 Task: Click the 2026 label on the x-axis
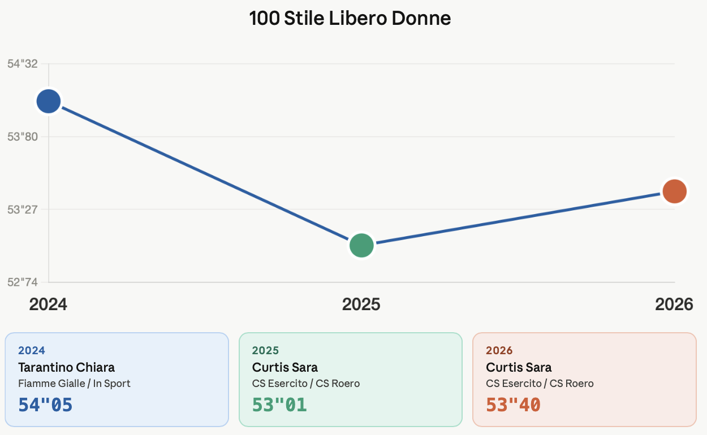tap(674, 304)
